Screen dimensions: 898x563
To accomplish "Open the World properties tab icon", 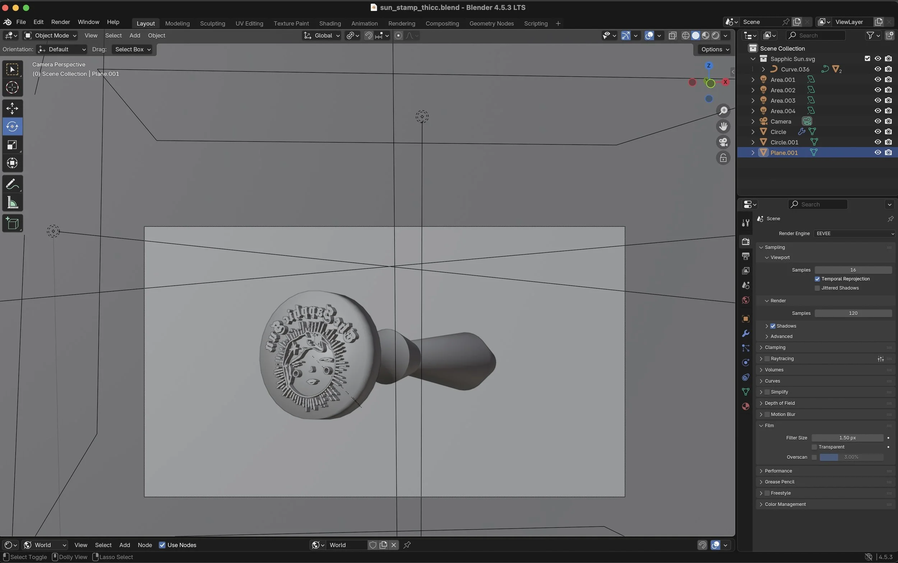I will [745, 300].
